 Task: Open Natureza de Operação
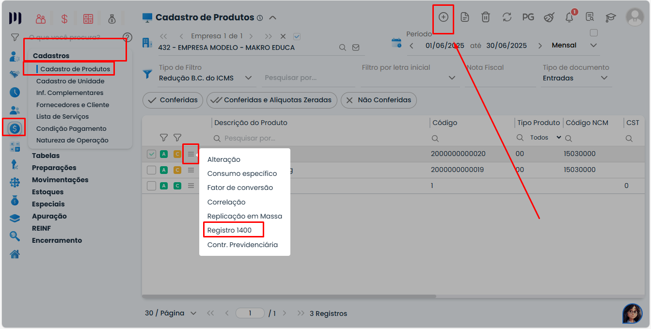click(72, 141)
